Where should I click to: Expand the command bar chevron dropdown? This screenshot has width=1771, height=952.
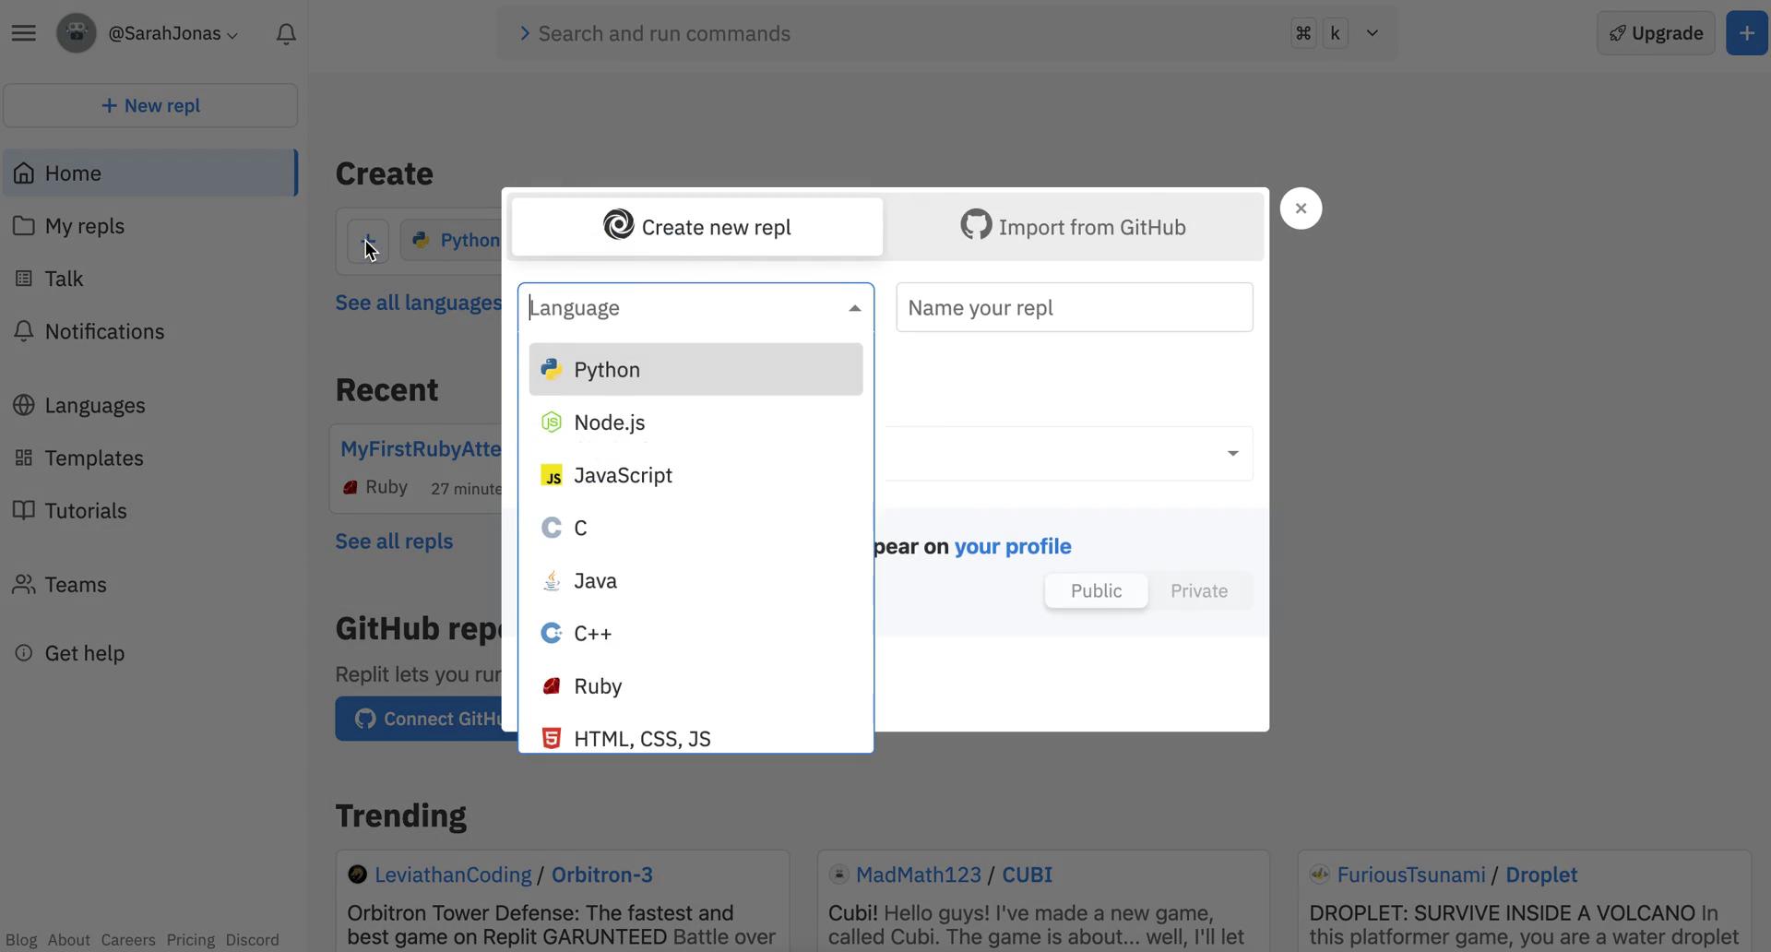coord(1372,33)
